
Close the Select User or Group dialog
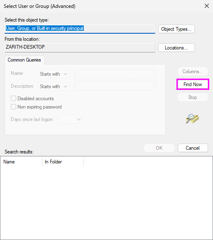pos(207,6)
